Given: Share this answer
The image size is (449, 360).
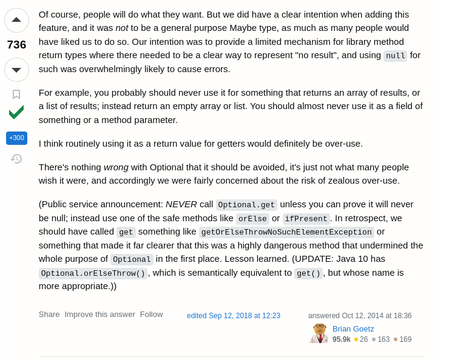Looking at the screenshot, I should tap(49, 315).
